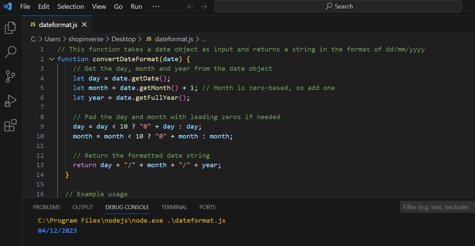
Task: Click the VS Code logo icon
Action: pyautogui.click(x=7, y=6)
